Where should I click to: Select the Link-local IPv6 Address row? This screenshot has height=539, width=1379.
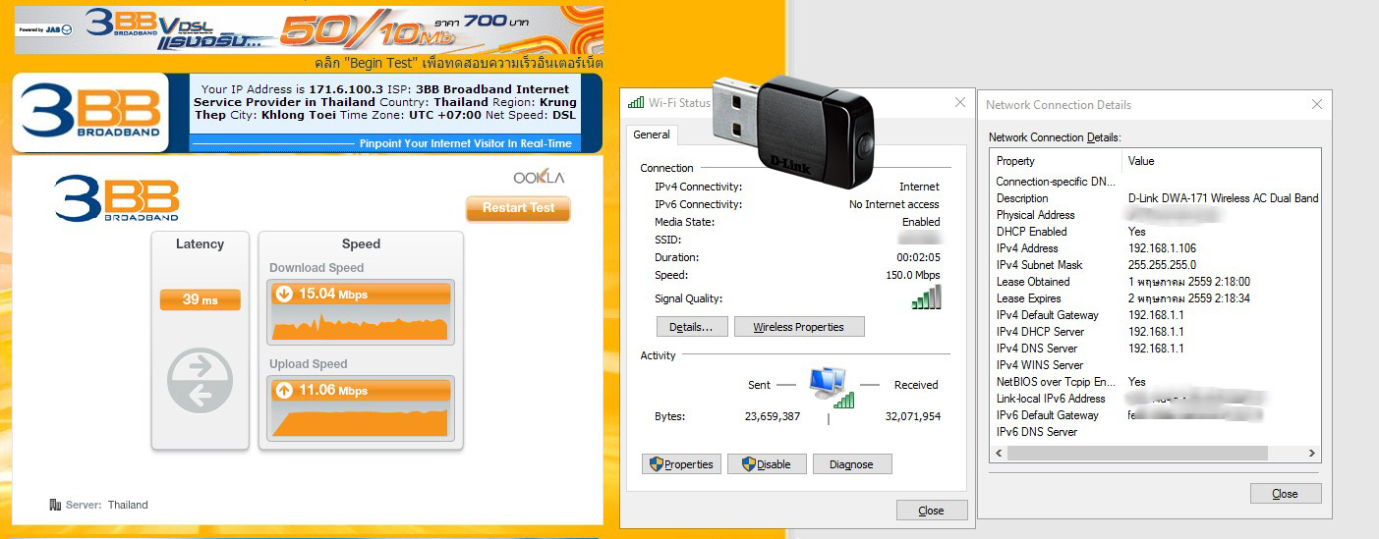(1156, 399)
